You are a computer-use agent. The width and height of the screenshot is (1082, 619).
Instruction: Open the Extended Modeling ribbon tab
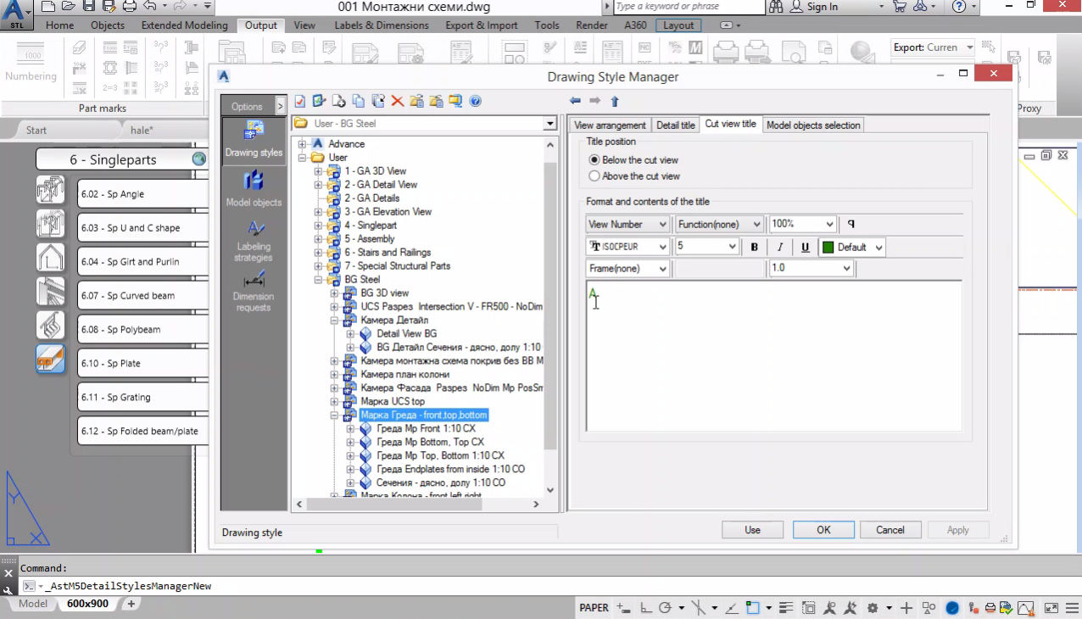coord(185,25)
